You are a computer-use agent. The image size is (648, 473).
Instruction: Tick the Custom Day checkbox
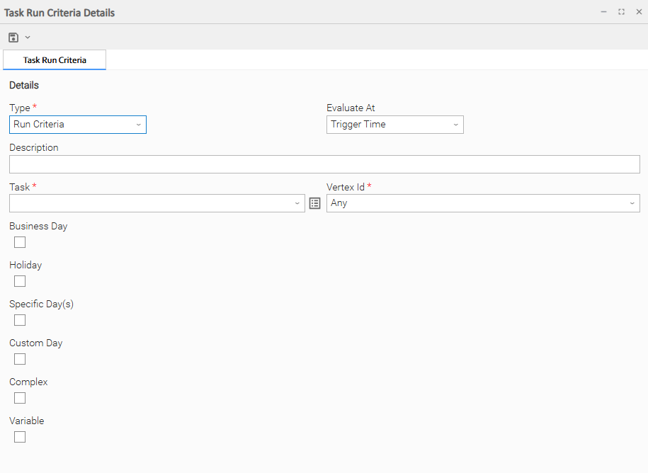20,359
